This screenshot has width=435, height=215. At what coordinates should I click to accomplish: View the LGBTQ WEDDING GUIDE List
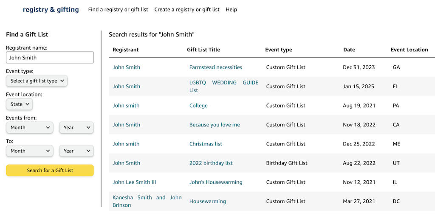pos(223,86)
